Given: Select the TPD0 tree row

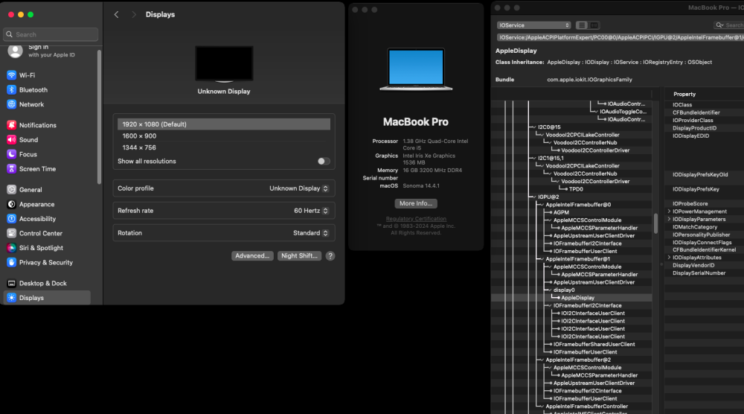Looking at the screenshot, I should coord(571,189).
